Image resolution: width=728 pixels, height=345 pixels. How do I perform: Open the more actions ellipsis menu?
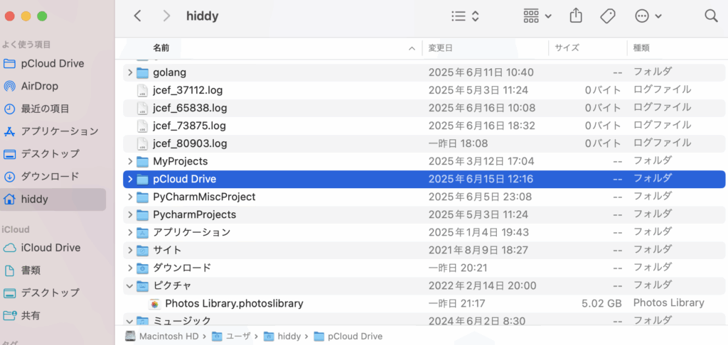coord(648,16)
